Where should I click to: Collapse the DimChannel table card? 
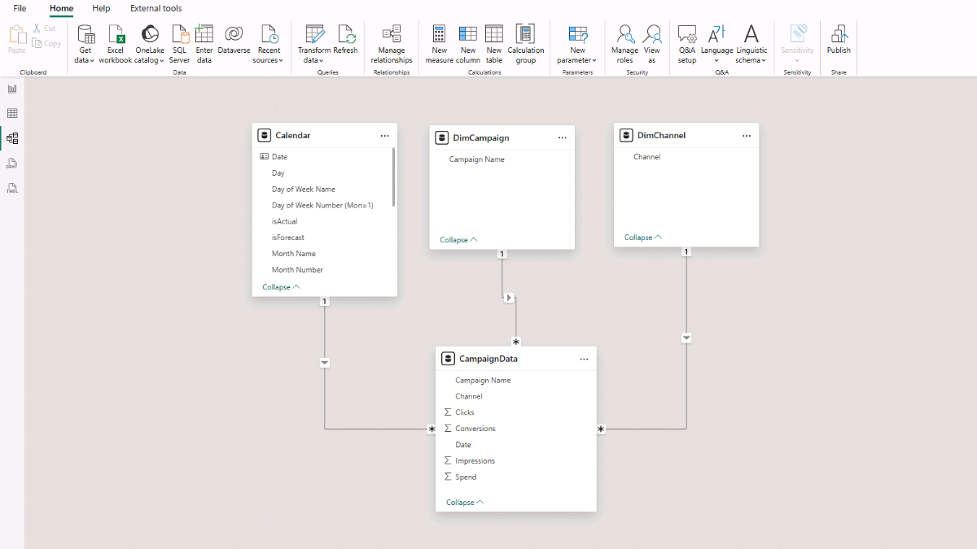point(642,237)
